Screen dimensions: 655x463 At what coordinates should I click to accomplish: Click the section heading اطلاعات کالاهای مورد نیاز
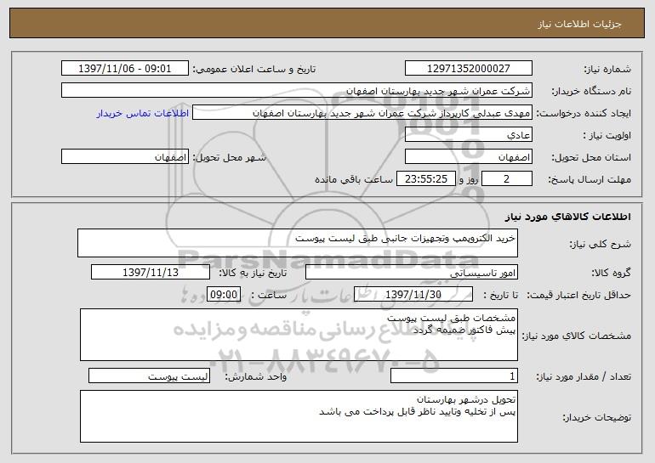[x=567, y=217]
